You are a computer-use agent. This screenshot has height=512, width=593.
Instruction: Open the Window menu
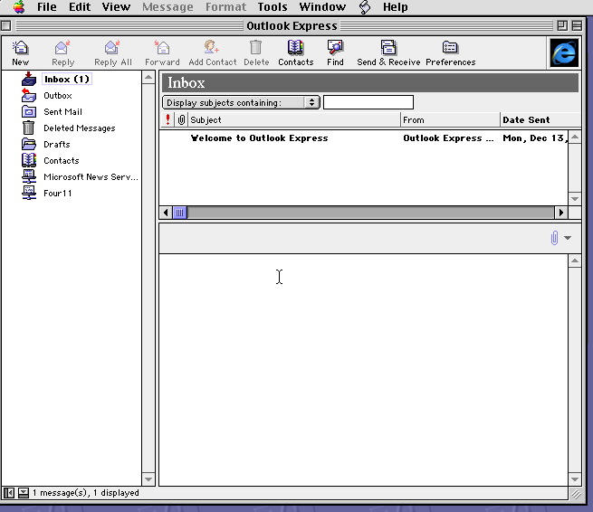[322, 7]
